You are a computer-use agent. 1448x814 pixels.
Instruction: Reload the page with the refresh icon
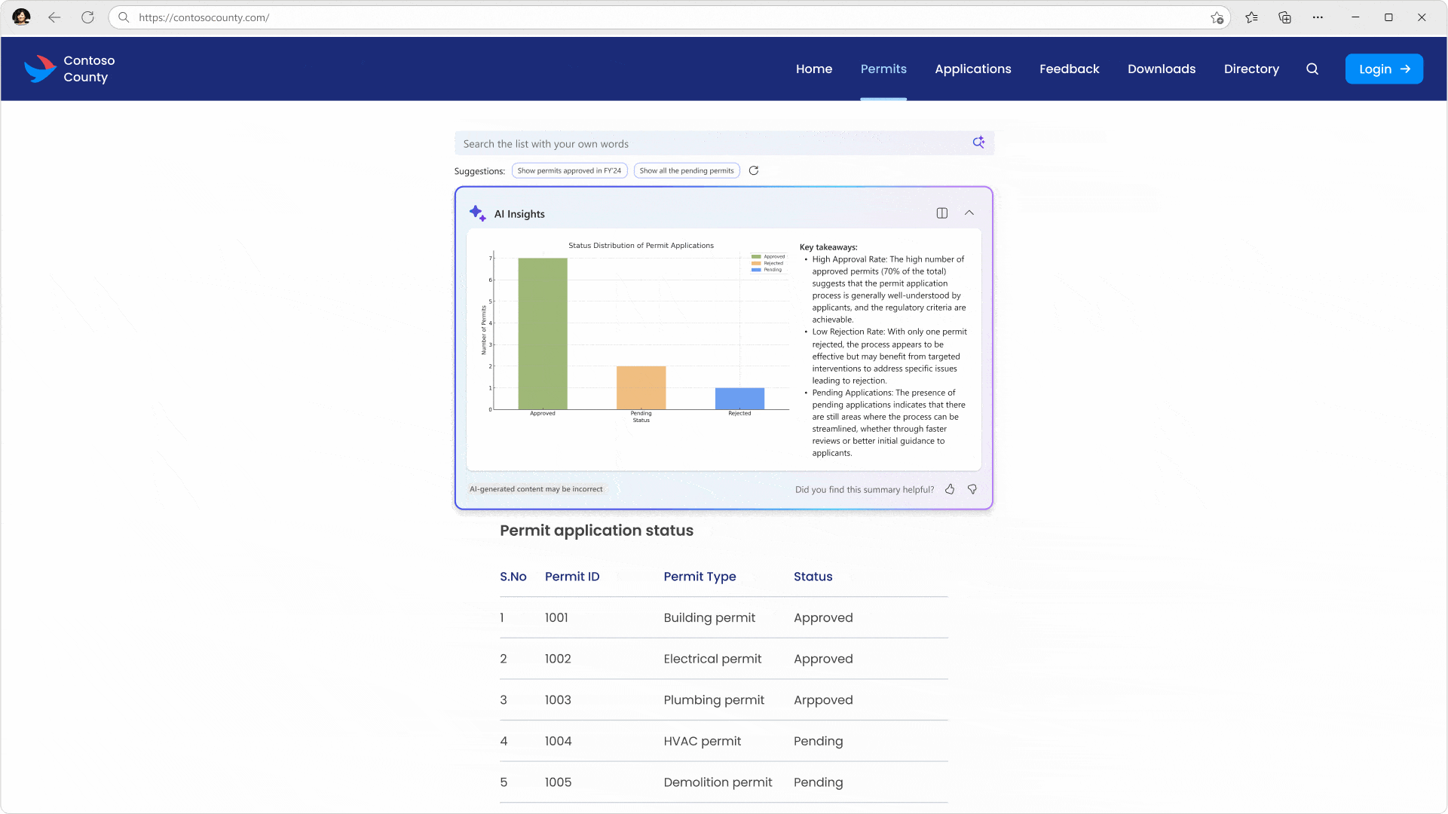87,17
